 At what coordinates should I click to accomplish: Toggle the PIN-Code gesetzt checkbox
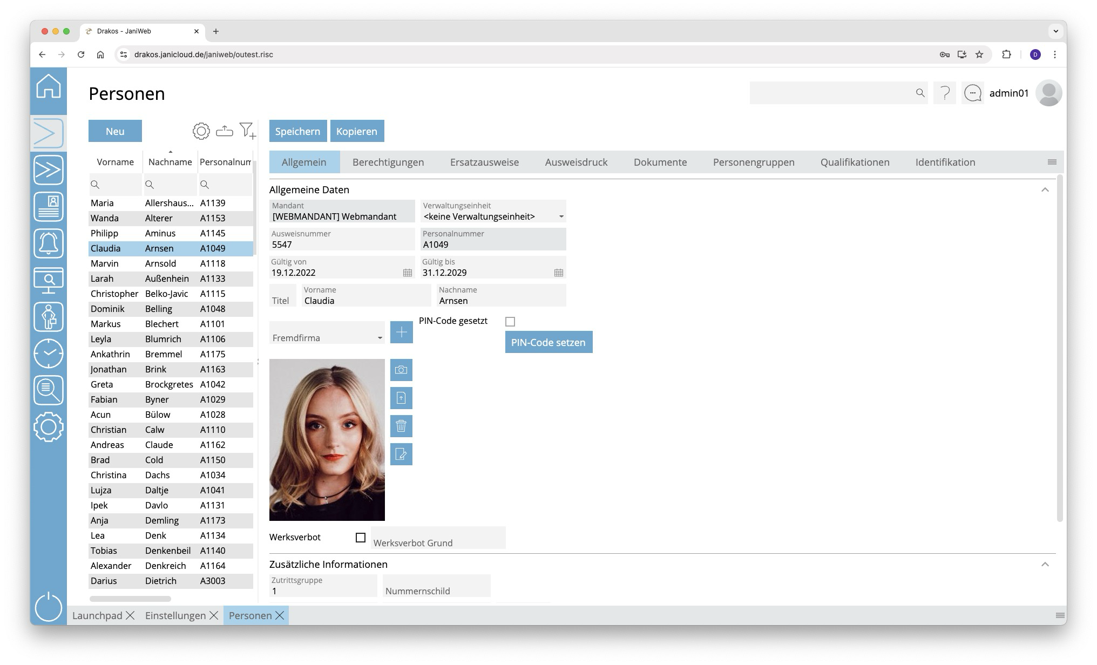tap(510, 322)
